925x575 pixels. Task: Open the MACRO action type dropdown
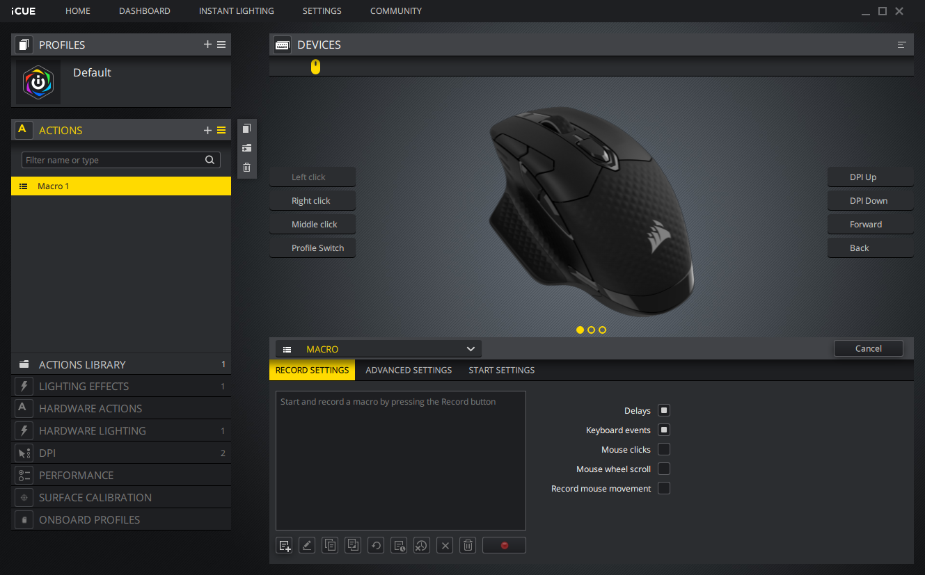[379, 349]
